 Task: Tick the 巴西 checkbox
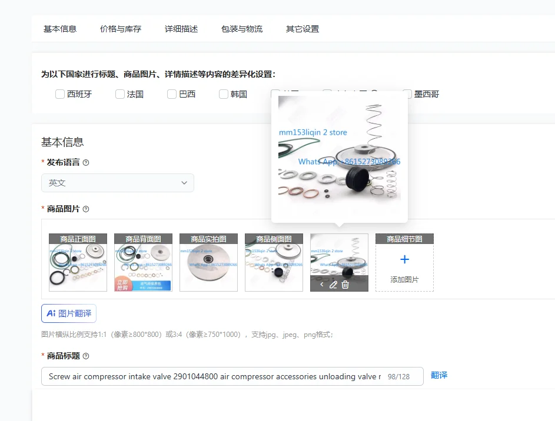[x=172, y=94]
